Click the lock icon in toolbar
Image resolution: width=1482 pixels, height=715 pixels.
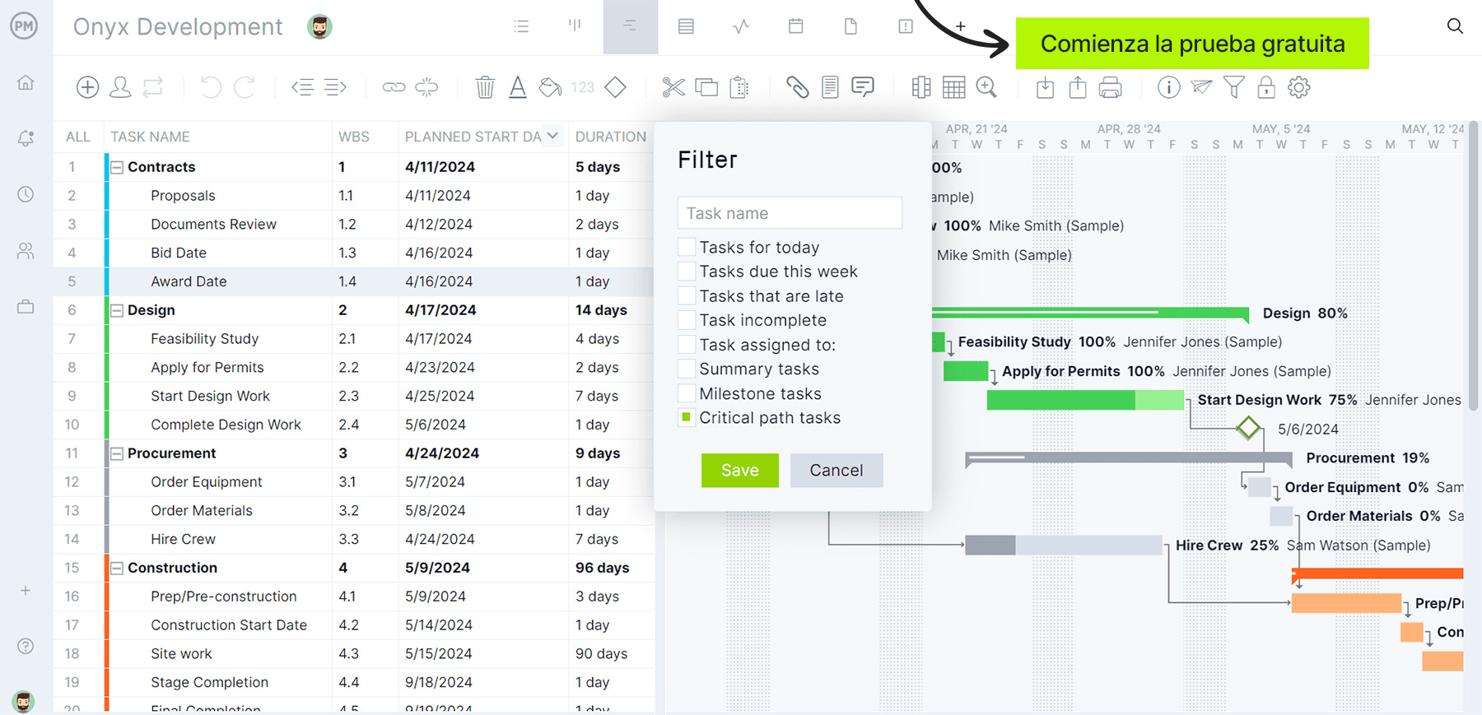pyautogui.click(x=1266, y=87)
